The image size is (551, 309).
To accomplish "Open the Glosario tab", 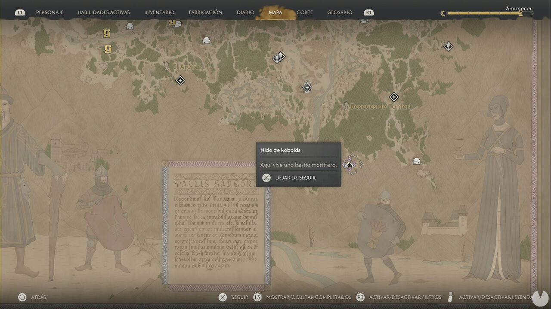I will [x=340, y=12].
